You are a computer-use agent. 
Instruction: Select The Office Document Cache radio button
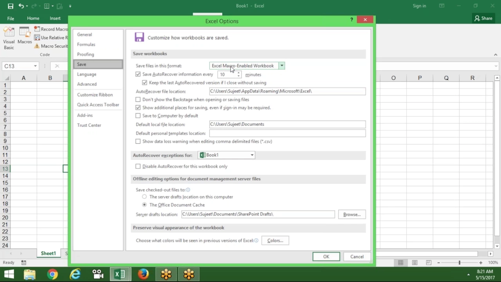144,205
